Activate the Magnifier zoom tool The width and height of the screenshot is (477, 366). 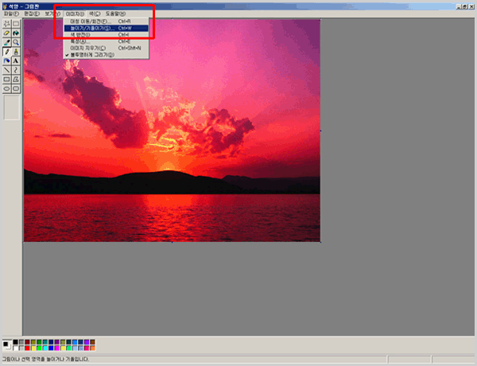16,42
